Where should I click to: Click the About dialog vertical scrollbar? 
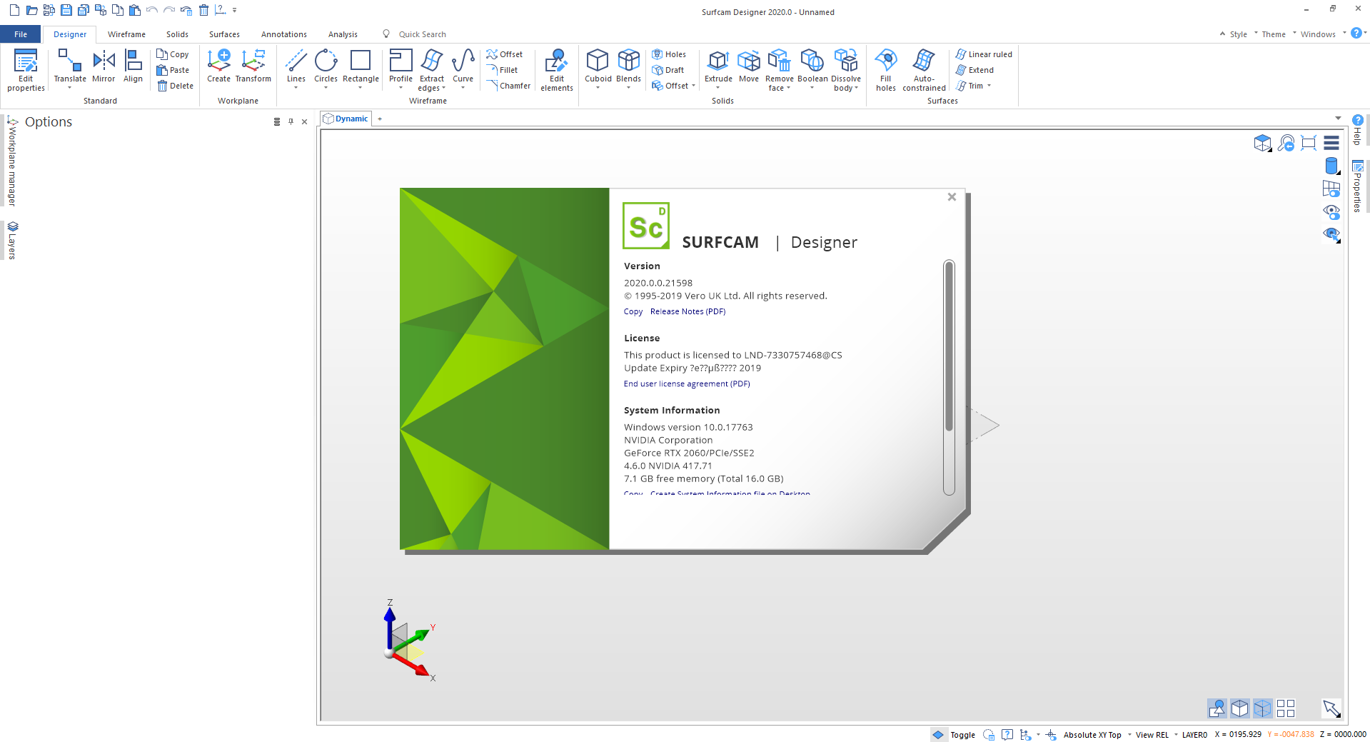[949, 377]
